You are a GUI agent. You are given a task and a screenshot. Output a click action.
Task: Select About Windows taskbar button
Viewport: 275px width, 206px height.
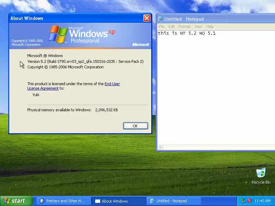(119, 201)
